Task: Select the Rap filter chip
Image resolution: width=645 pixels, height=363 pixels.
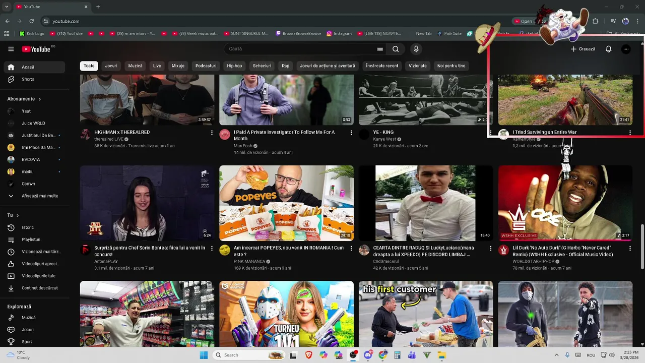Action: coord(286,66)
